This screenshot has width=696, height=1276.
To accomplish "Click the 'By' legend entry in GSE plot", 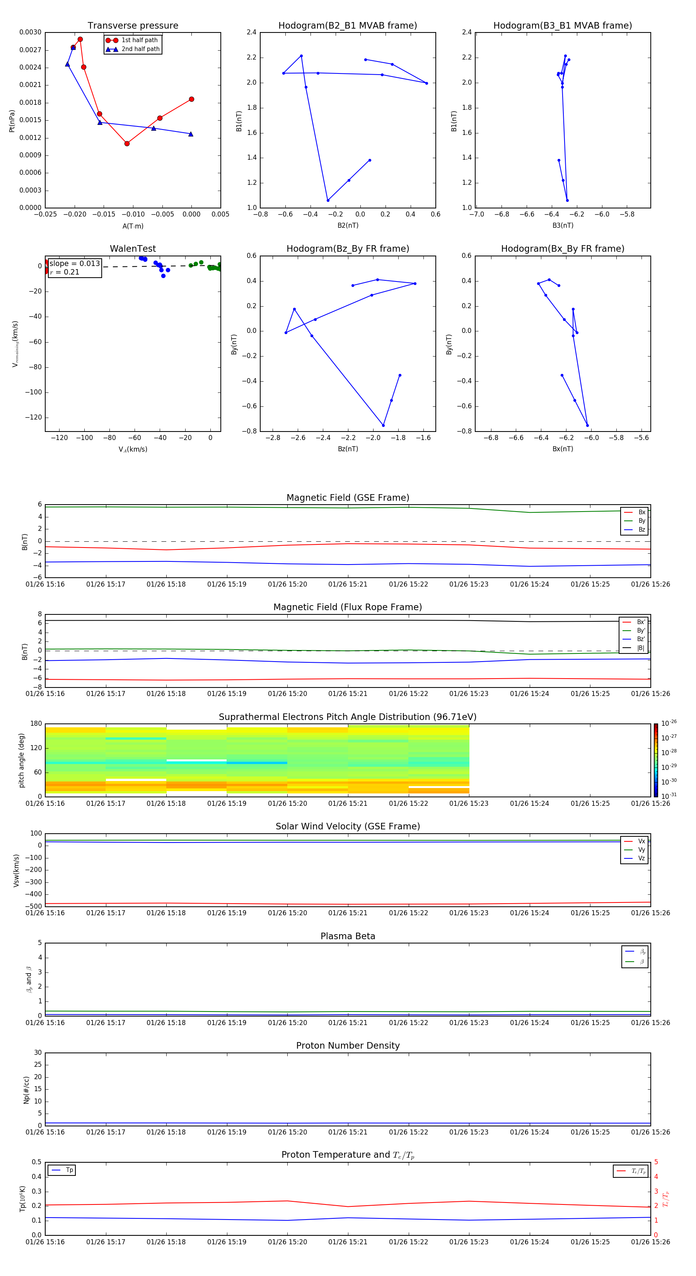I will point(635,521).
